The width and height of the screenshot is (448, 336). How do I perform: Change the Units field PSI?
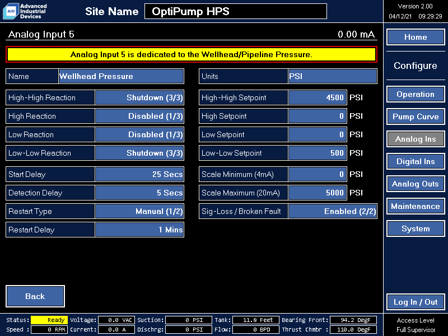pyautogui.click(x=333, y=76)
